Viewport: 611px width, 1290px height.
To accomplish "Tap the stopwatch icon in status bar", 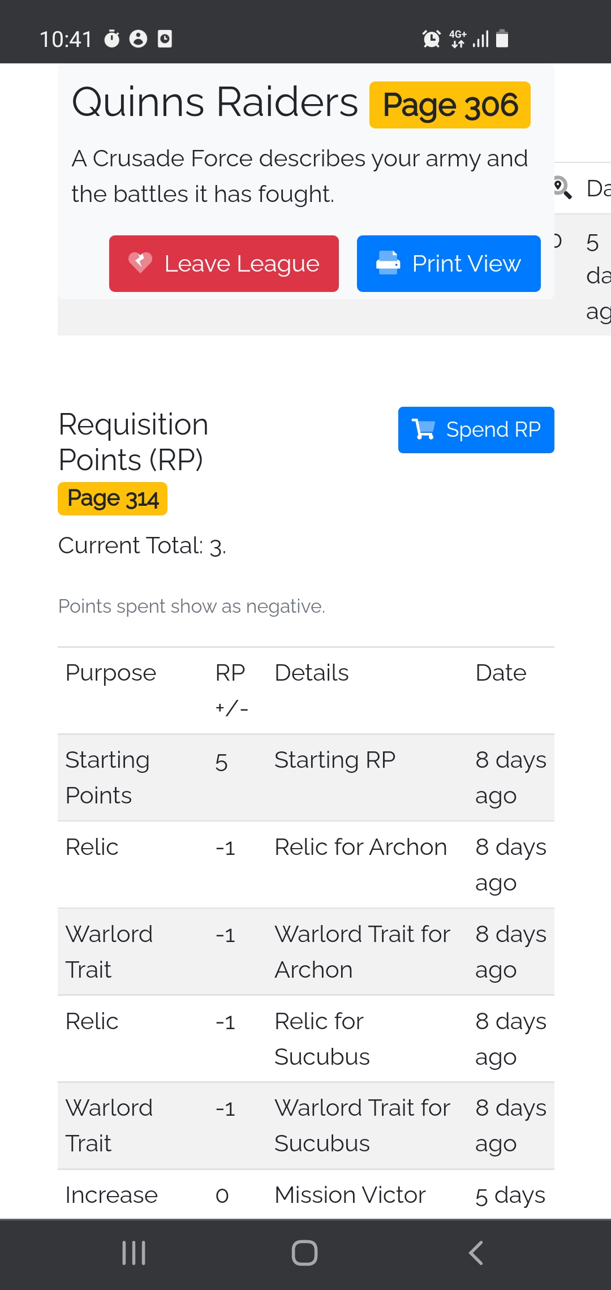I will coord(112,38).
